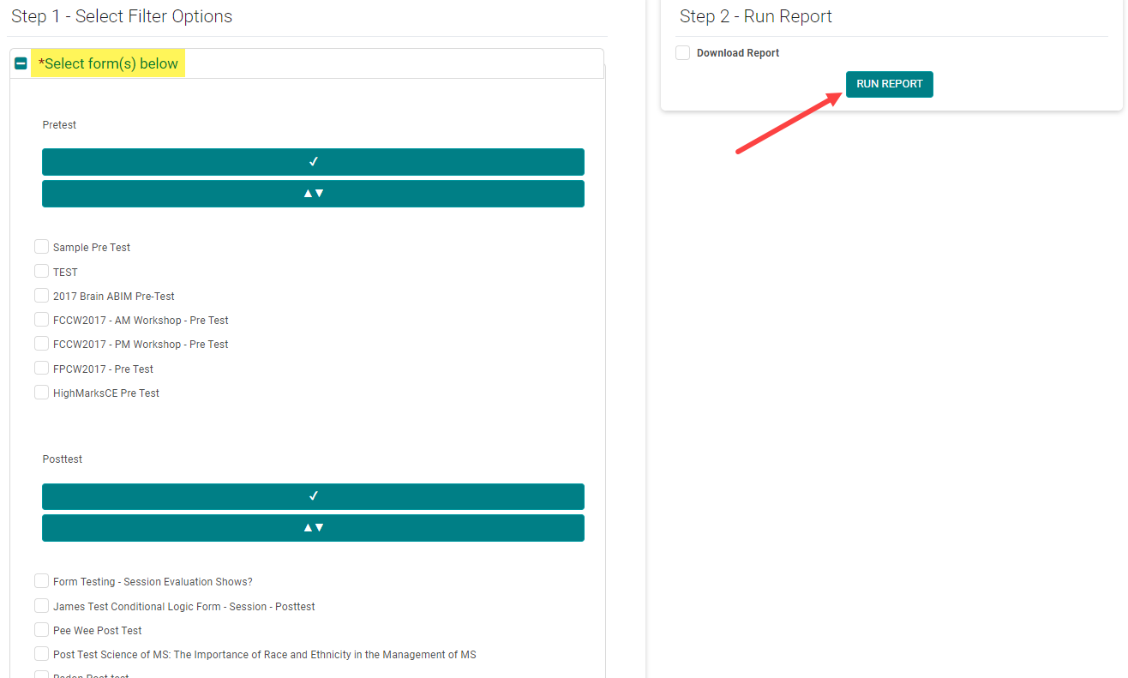Toggle the Download Report checkbox
This screenshot has height=678, width=1128.
pyautogui.click(x=683, y=53)
